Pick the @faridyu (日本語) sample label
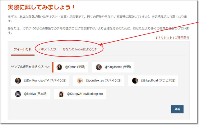Image resolution: width=199 pixels, height=125 pixels. 35,94
